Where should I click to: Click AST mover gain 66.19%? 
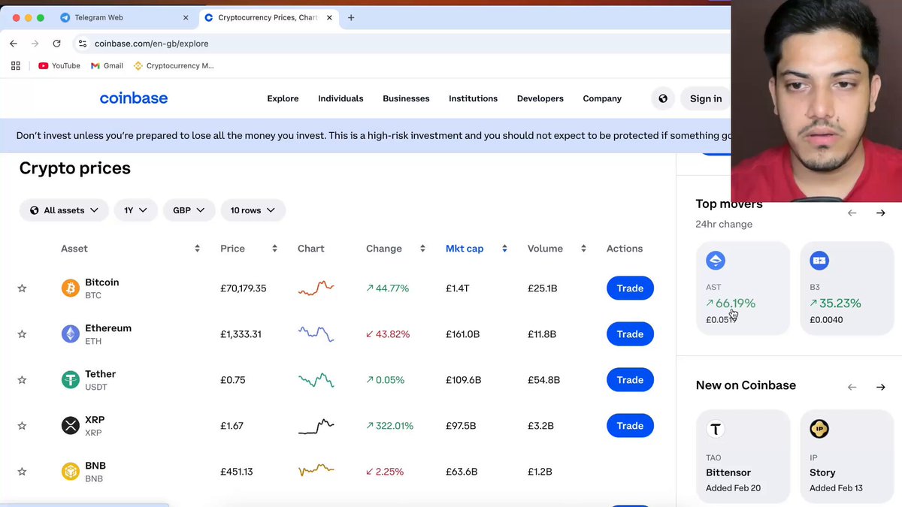click(731, 303)
